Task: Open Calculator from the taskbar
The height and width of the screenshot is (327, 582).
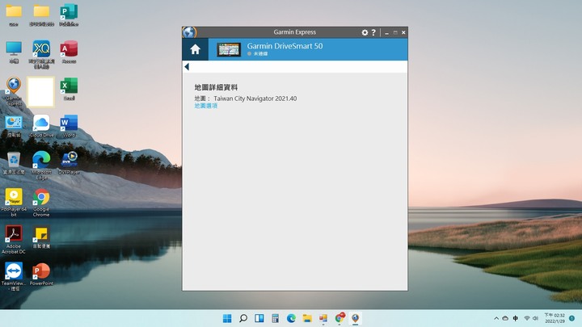Action: tap(275, 318)
